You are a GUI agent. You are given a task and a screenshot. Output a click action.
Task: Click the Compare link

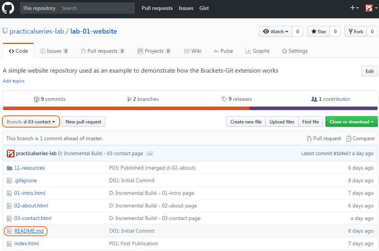tap(360, 138)
